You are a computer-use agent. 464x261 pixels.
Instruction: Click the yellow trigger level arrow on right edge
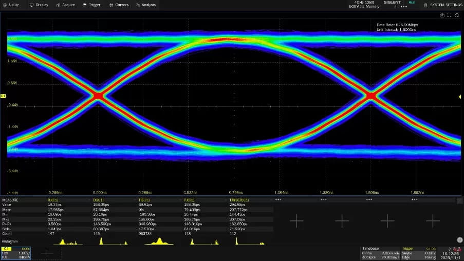460,96
